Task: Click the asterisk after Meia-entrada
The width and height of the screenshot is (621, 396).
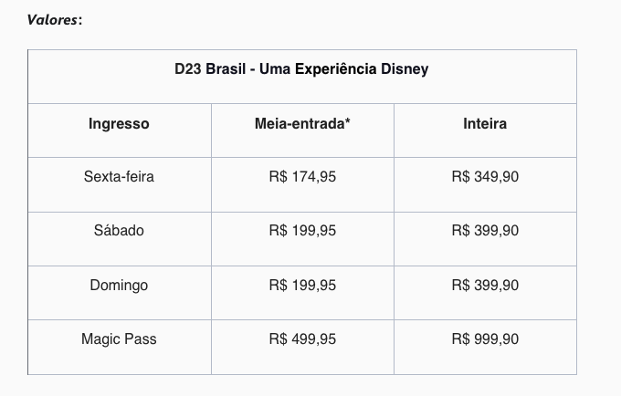Action: click(348, 122)
